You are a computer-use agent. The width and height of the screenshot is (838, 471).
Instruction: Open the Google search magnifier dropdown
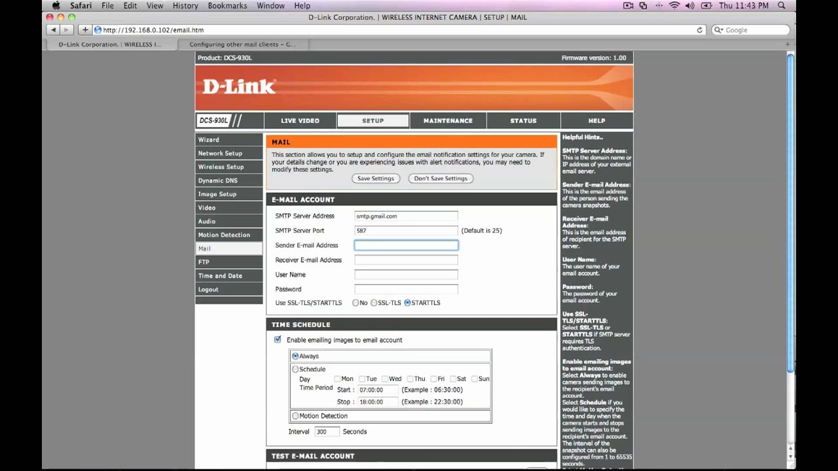(719, 30)
